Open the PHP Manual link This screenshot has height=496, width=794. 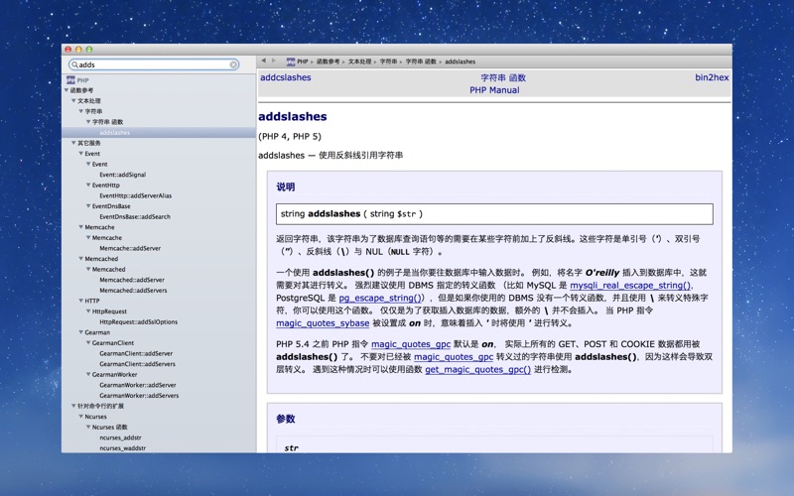pyautogui.click(x=494, y=90)
